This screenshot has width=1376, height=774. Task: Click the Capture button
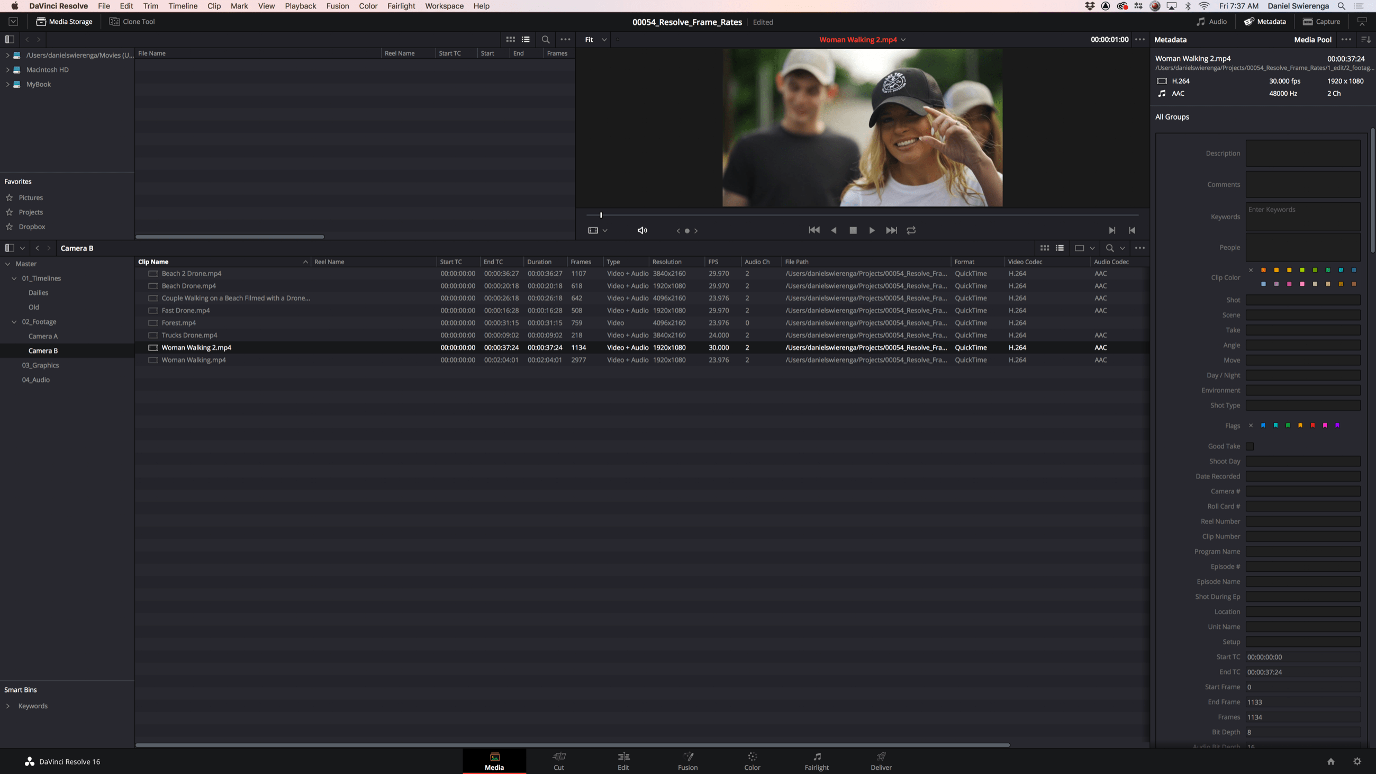click(x=1321, y=21)
